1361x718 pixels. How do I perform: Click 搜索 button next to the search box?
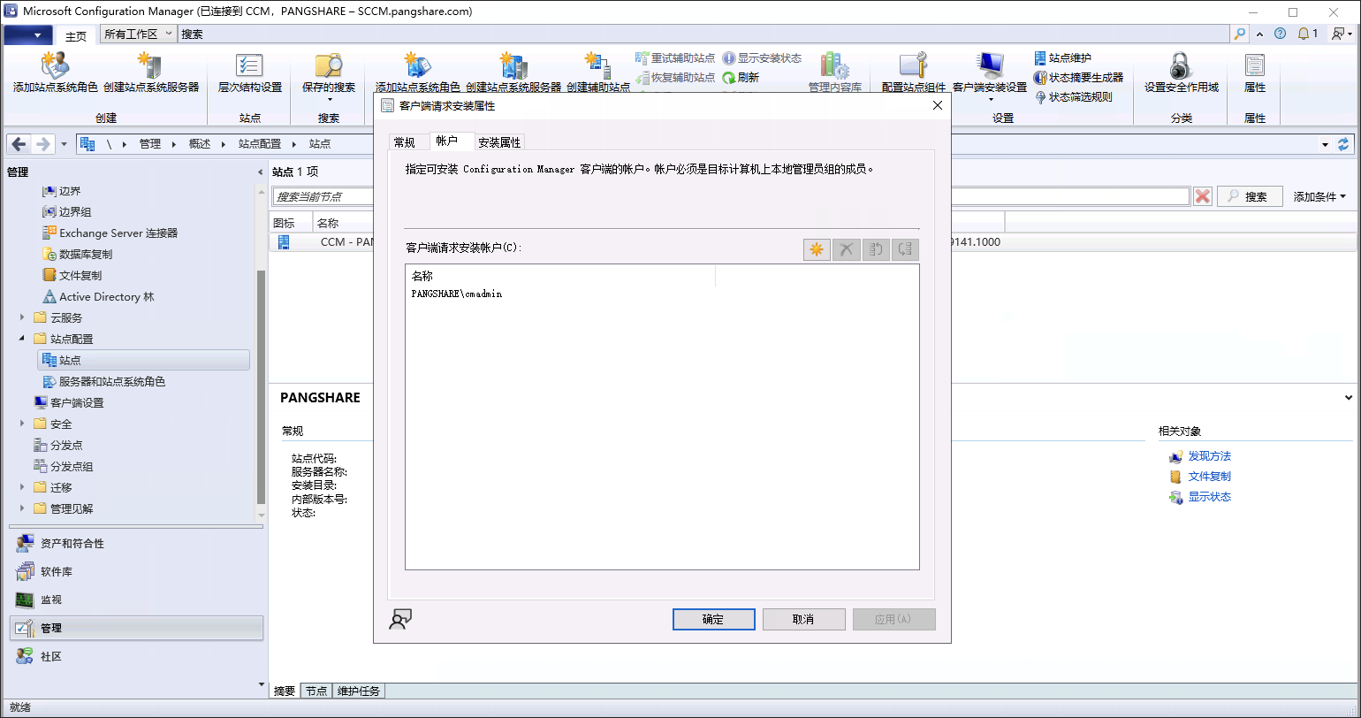(1250, 196)
